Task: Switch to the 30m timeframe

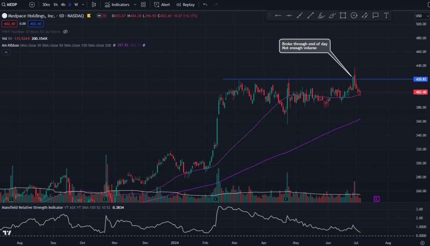Action: coord(46,5)
